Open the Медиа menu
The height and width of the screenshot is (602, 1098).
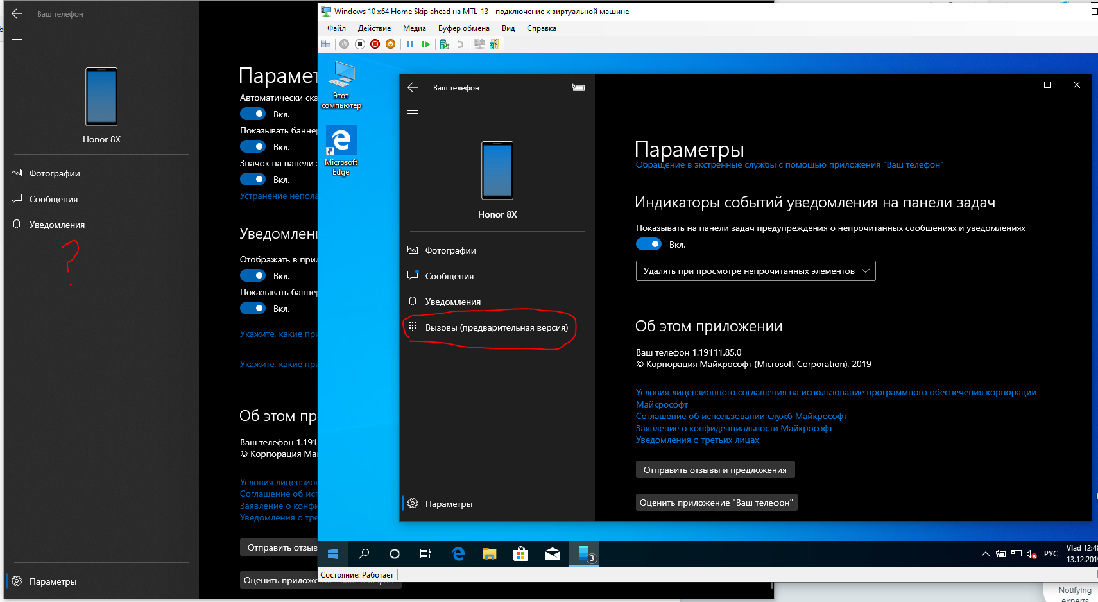[x=415, y=28]
